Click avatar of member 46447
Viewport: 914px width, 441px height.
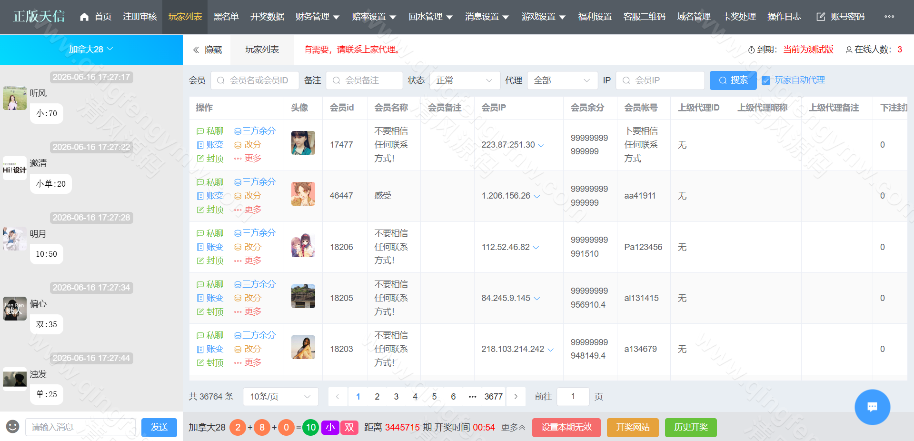pos(303,194)
